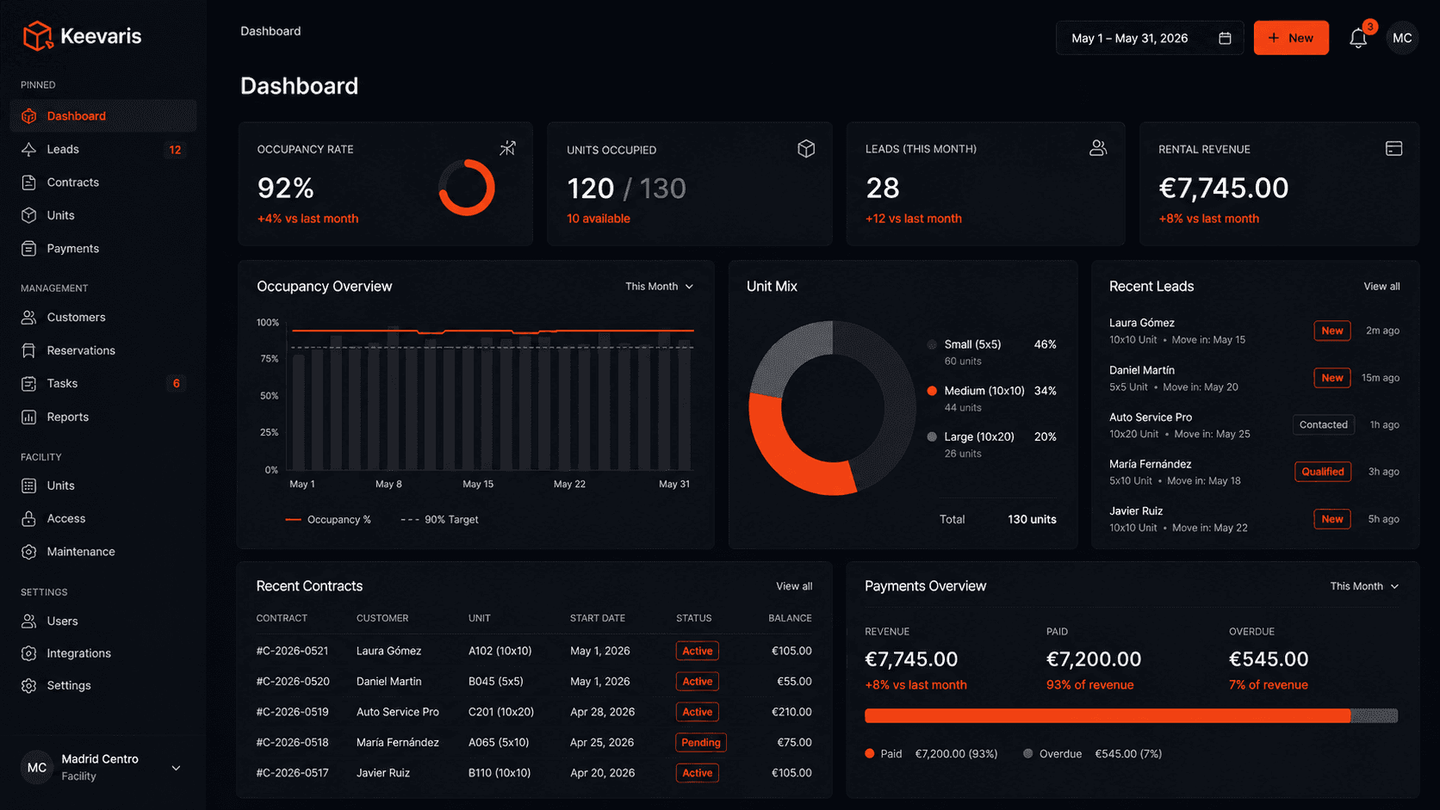Open the MC user avatar menu

pyautogui.click(x=1402, y=38)
